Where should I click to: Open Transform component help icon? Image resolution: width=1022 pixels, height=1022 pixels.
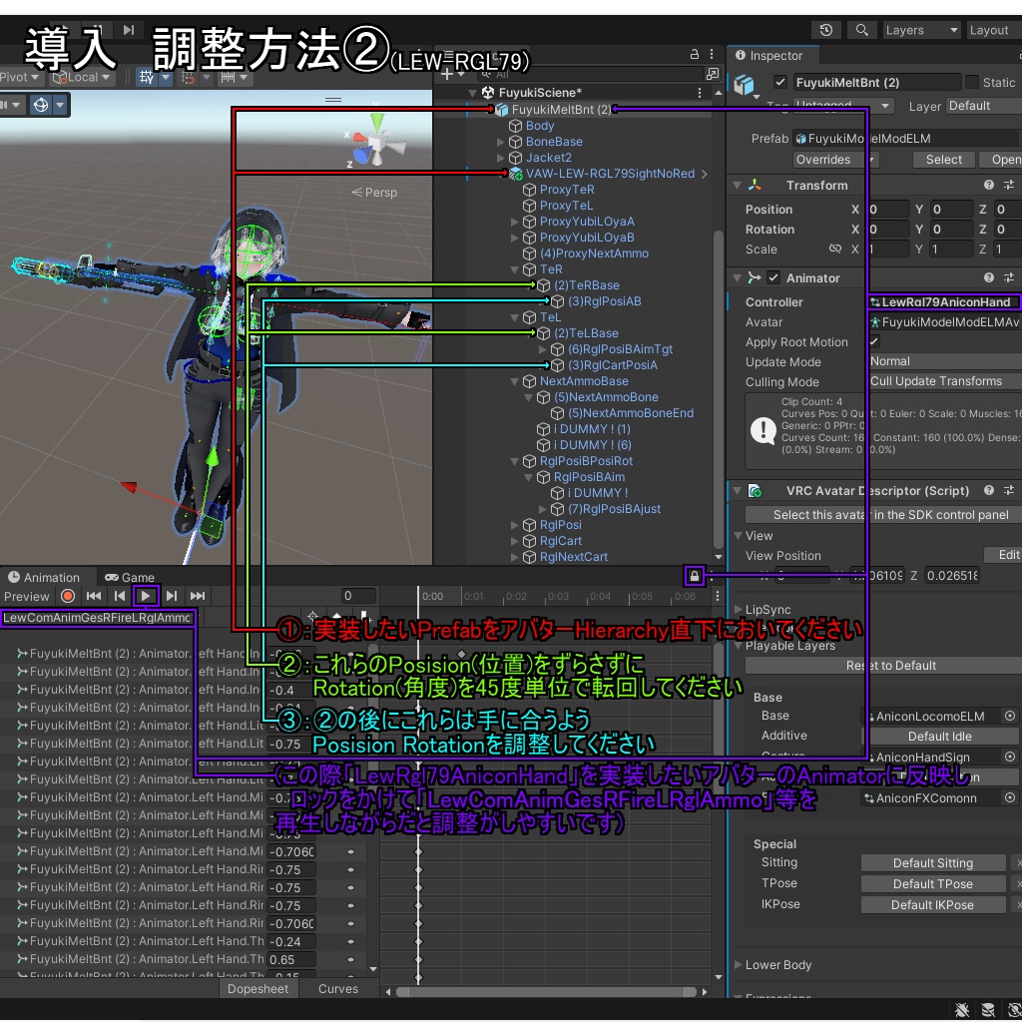[x=989, y=185]
